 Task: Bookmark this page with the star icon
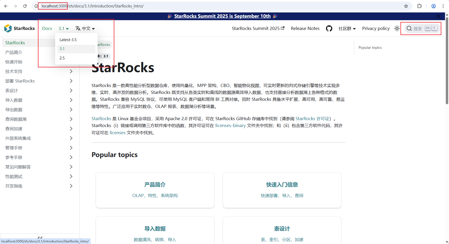406,6
